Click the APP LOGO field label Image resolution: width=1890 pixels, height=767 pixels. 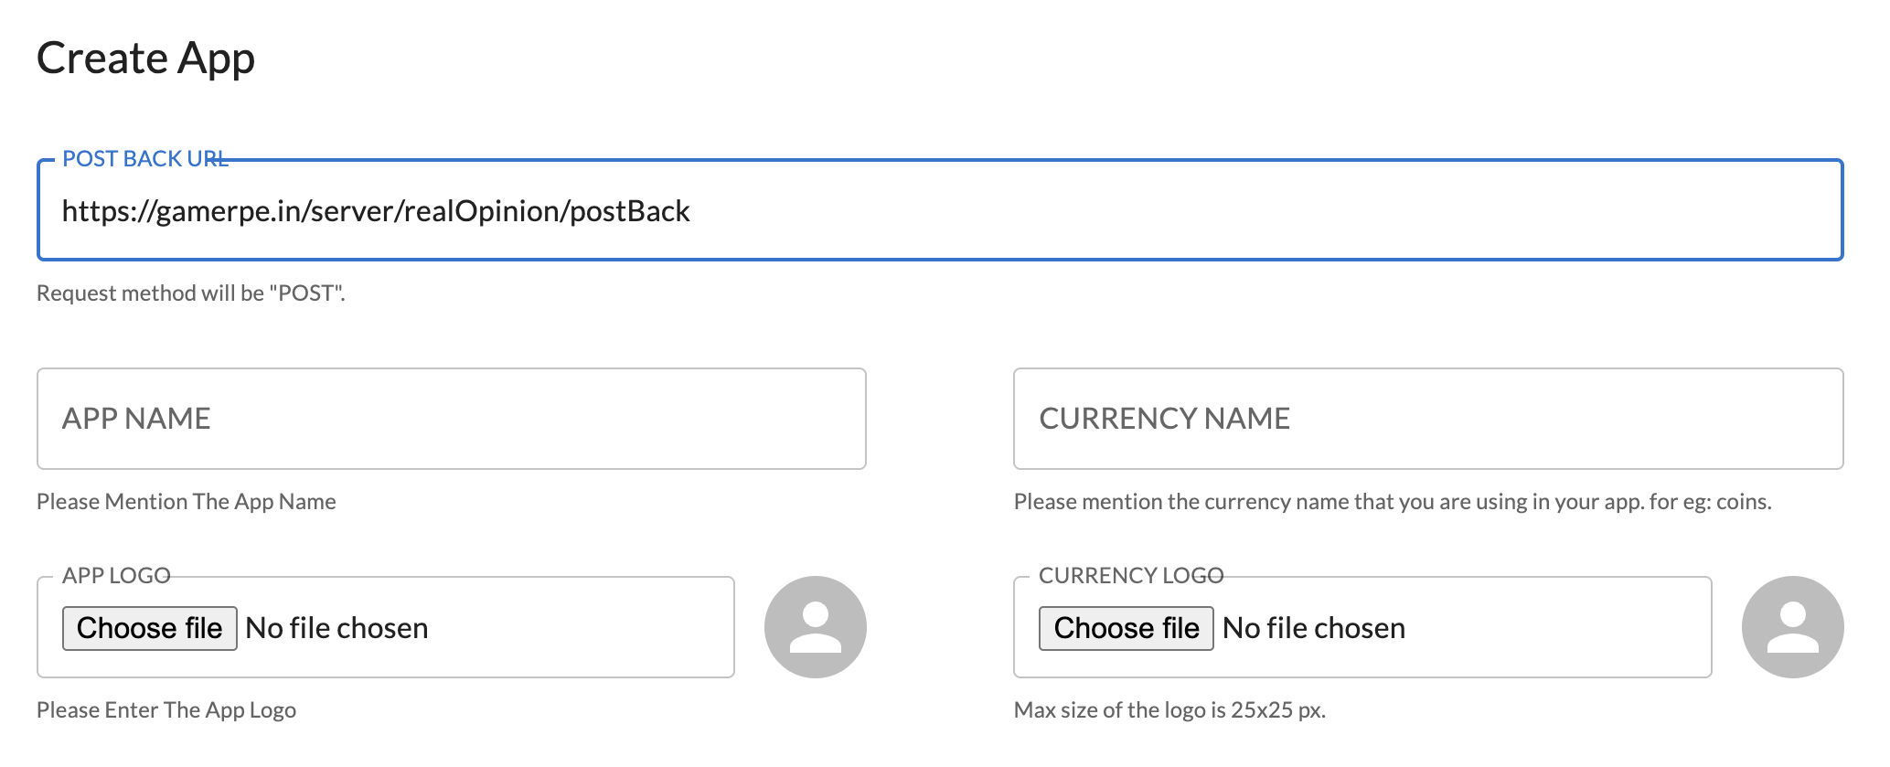point(116,576)
